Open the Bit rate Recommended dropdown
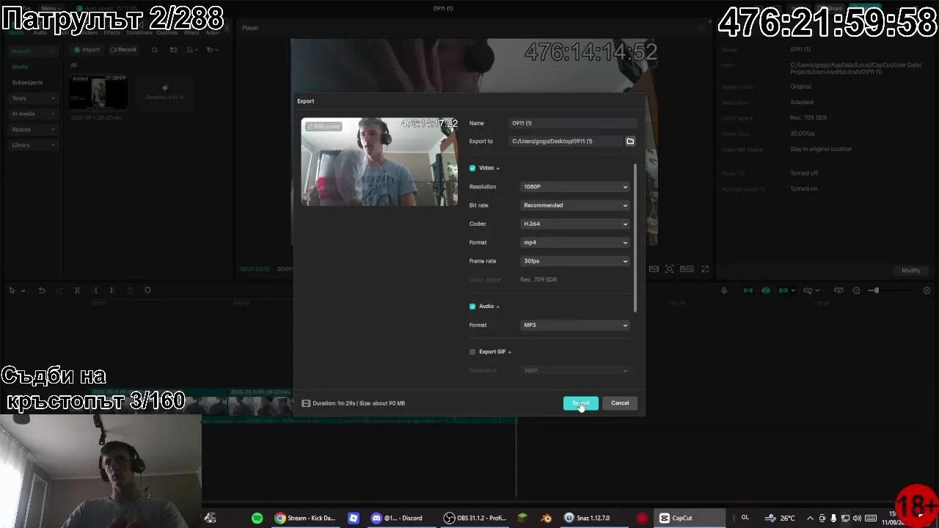The width and height of the screenshot is (939, 528). click(x=575, y=205)
